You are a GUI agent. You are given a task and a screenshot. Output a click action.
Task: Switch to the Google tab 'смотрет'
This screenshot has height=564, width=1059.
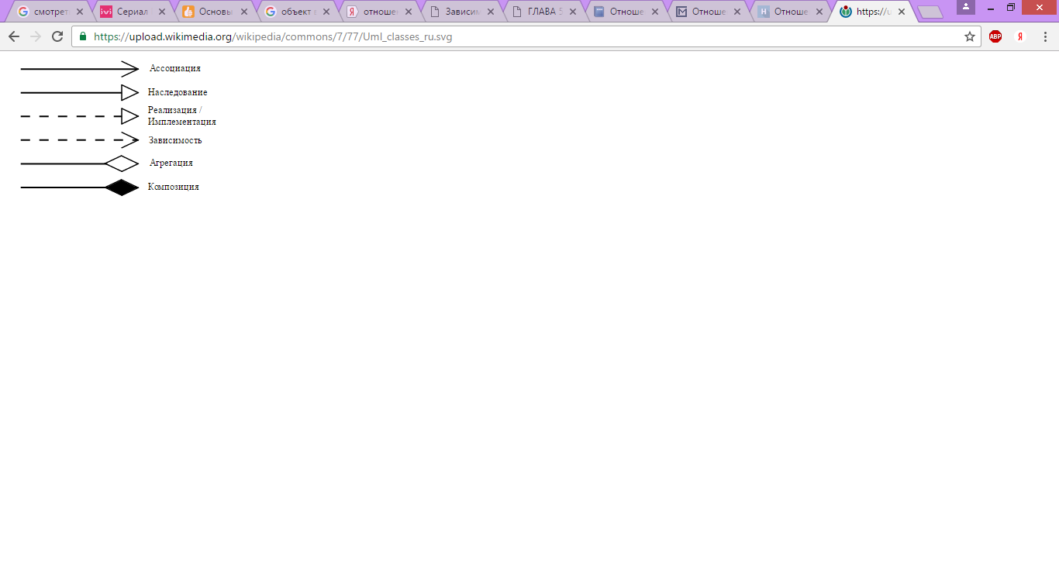(50, 12)
